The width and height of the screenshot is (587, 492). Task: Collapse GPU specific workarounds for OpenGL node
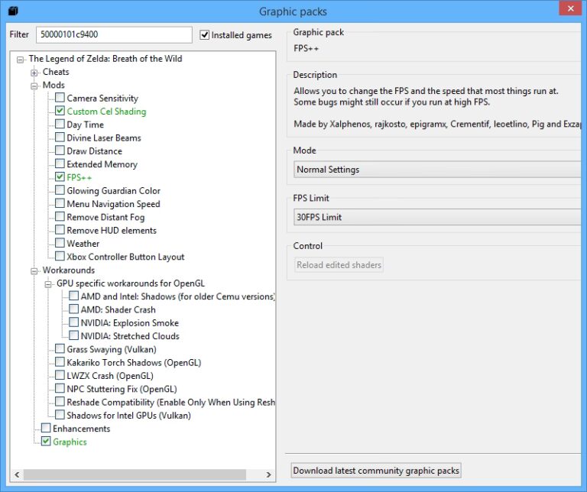coord(48,284)
